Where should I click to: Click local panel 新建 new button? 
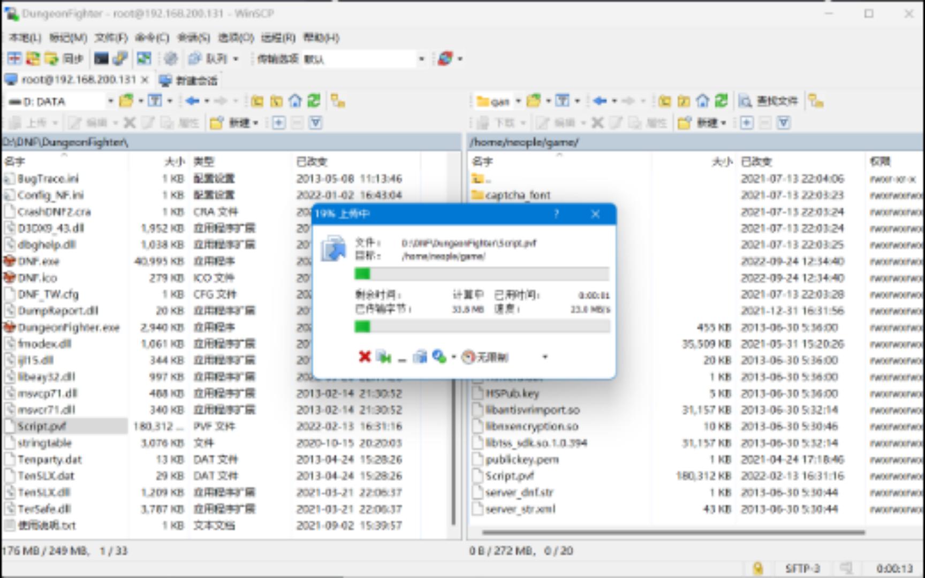[x=234, y=123]
